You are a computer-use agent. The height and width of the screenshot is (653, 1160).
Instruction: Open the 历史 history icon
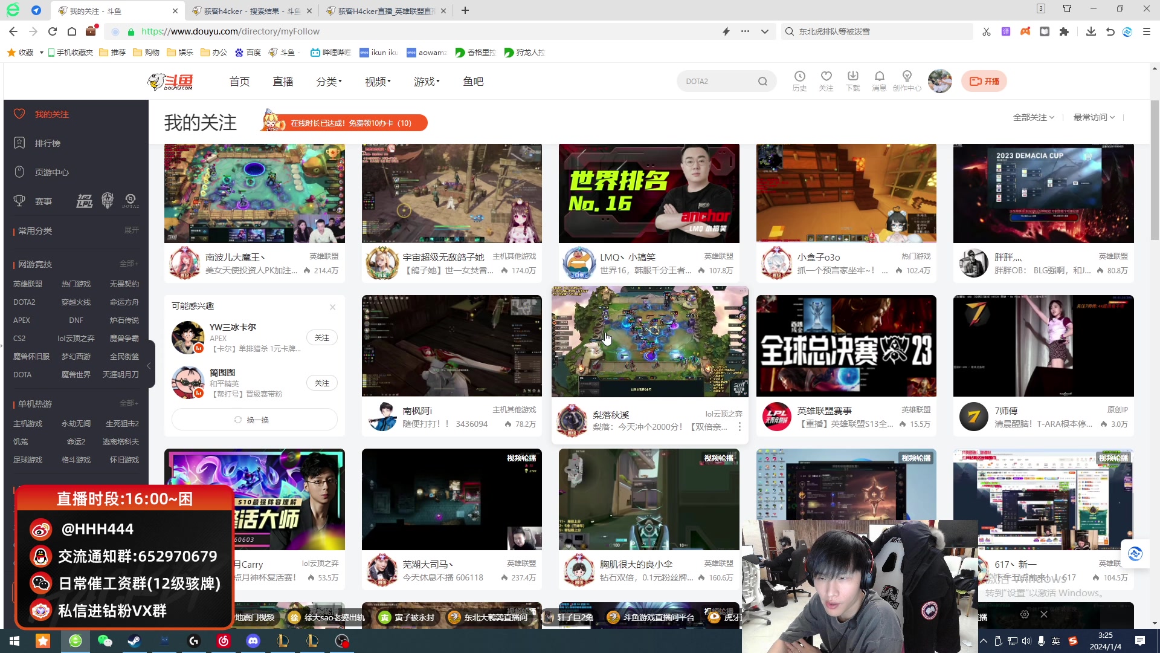pyautogui.click(x=799, y=80)
